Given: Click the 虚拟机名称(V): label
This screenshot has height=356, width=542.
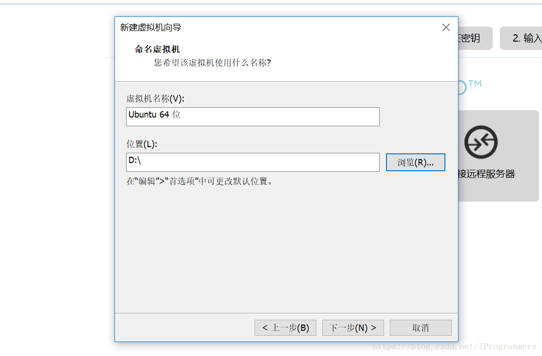Looking at the screenshot, I should [155, 99].
